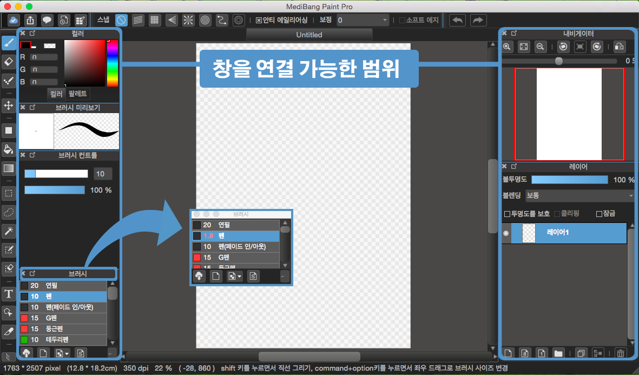Open add brush dropdown in floating brush window

click(234, 277)
